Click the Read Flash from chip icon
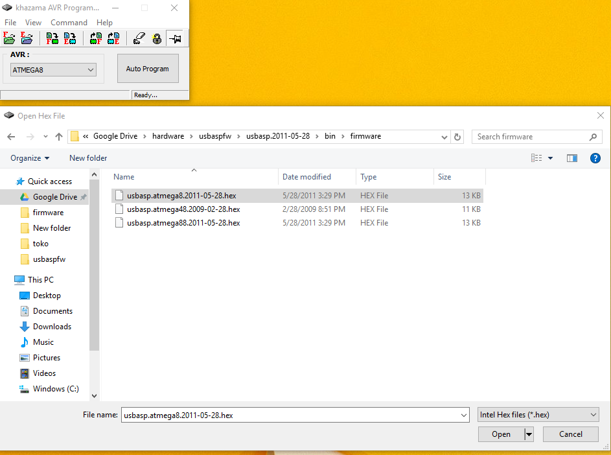Image resolution: width=611 pixels, height=455 pixels. pyautogui.click(x=95, y=39)
